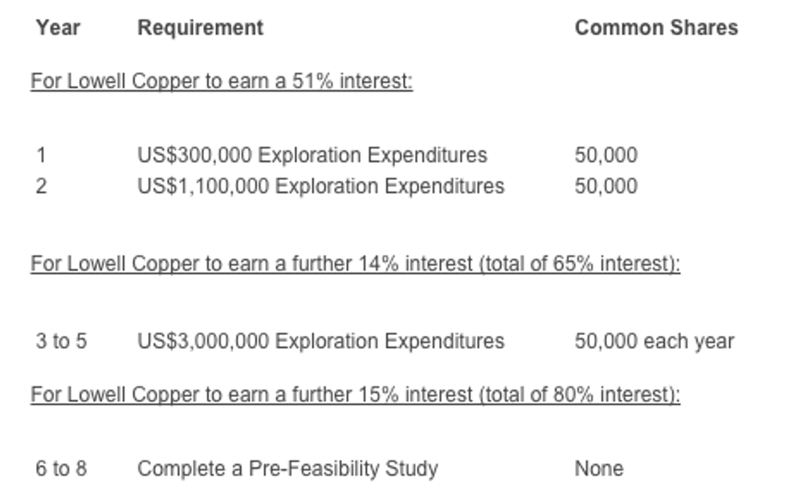The height and width of the screenshot is (498, 787).
Task: Open the underlined 51% interest heading
Action: (222, 82)
